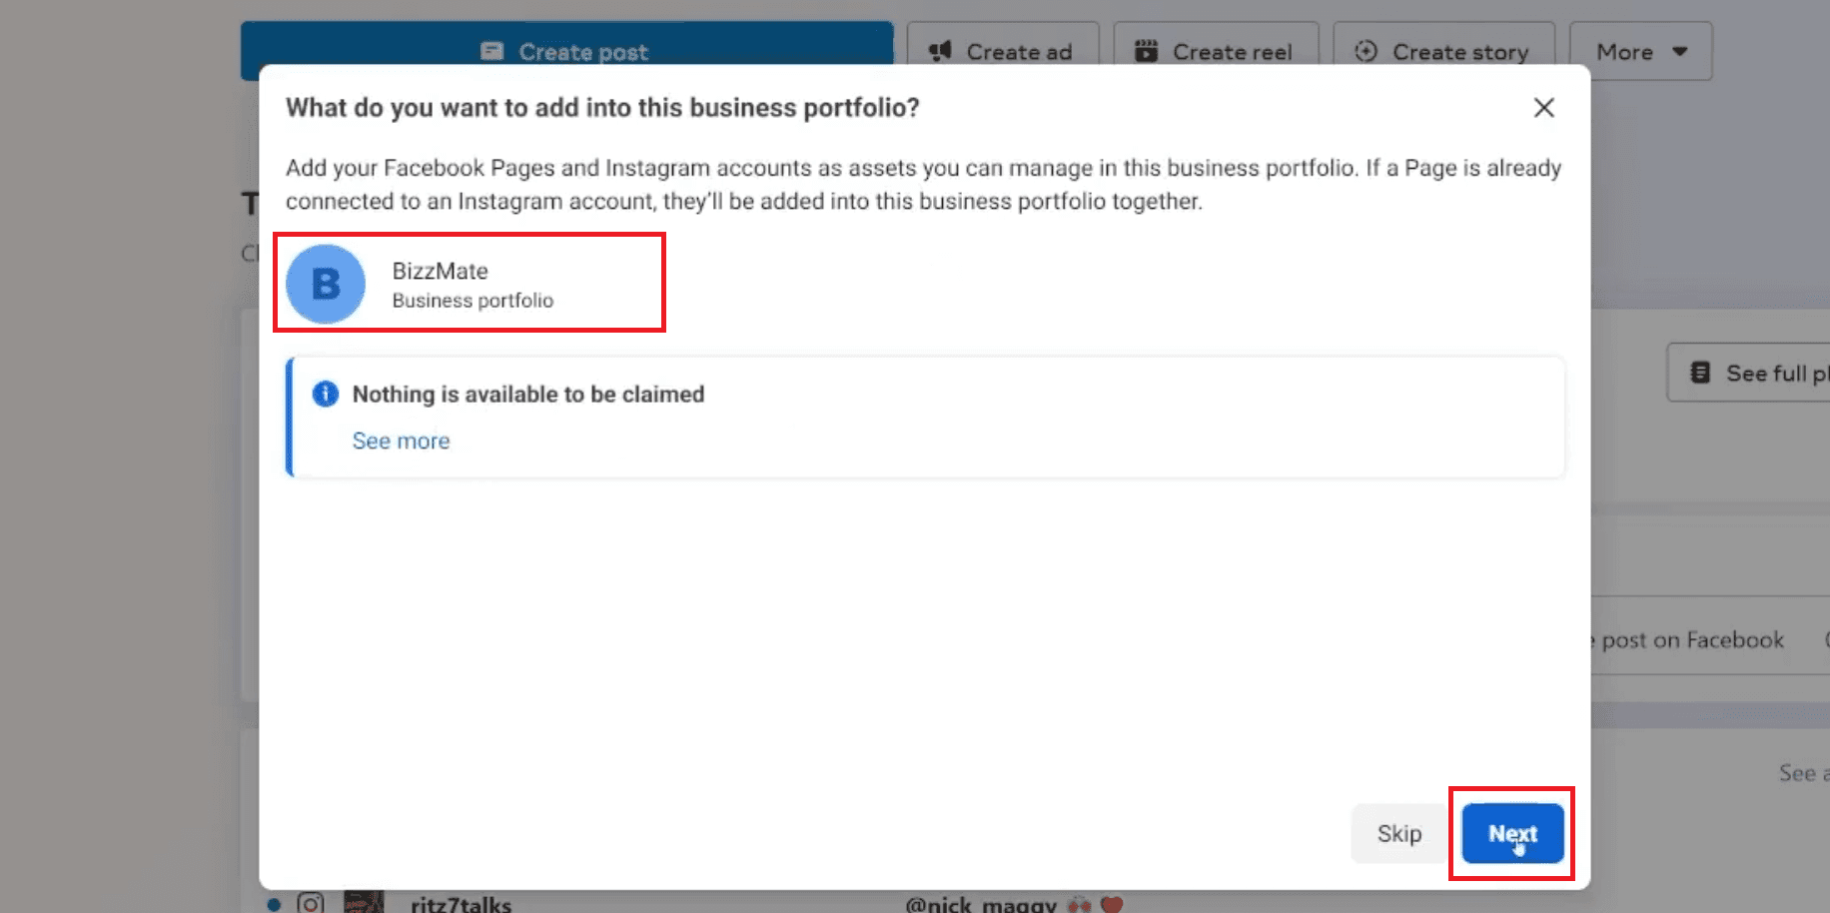Click the ritz7talks profile thumbnail

click(365, 902)
